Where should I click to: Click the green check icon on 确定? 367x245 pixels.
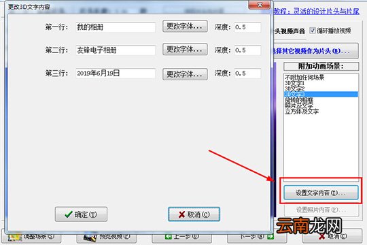[x=69, y=214]
